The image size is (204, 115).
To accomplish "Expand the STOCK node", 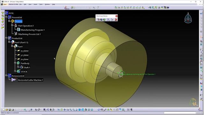I will click(x=15, y=71).
